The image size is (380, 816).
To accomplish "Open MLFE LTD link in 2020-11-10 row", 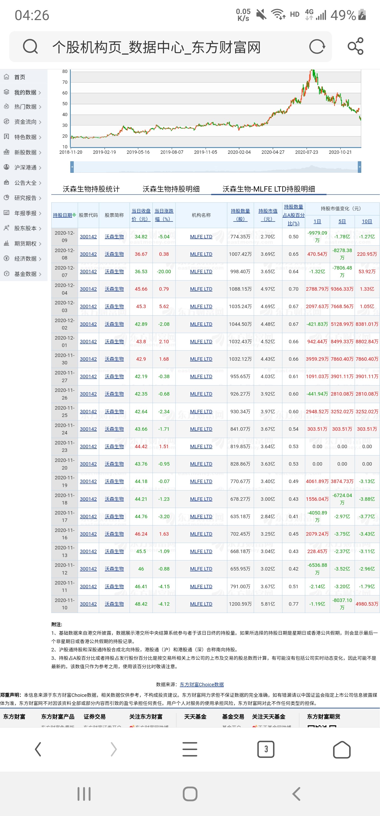I will coord(201,604).
